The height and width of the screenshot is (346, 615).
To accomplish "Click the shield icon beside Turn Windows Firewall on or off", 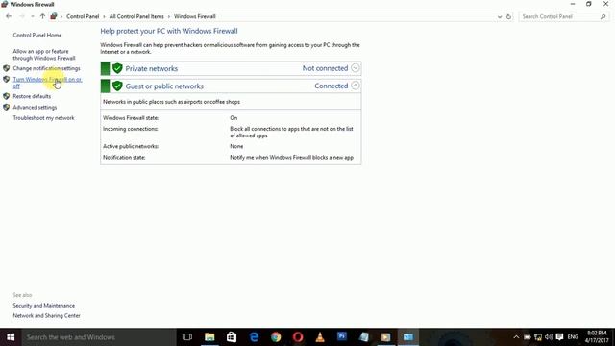I will pos(7,79).
